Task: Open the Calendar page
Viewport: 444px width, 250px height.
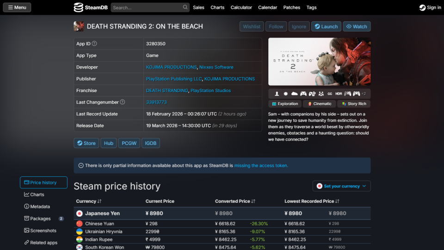Action: pos(267,7)
